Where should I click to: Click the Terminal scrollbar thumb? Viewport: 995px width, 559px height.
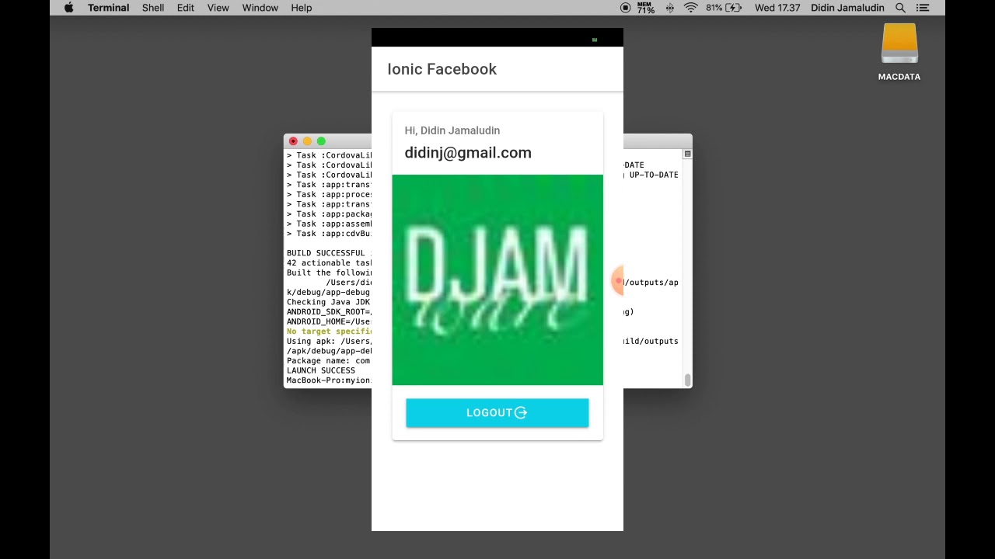tap(688, 380)
